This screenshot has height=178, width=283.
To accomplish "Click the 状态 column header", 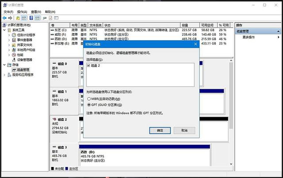I will pyautogui.click(x=141, y=25).
